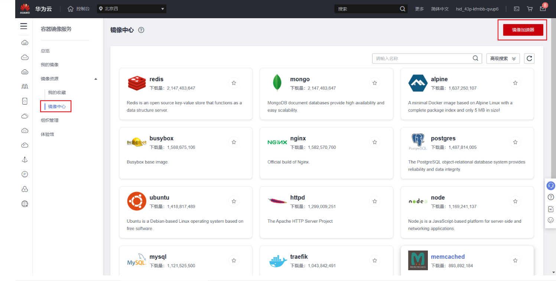This screenshot has height=281, width=556.
Task: Click the help question mark beside 镜像中心
Action: pos(141,30)
